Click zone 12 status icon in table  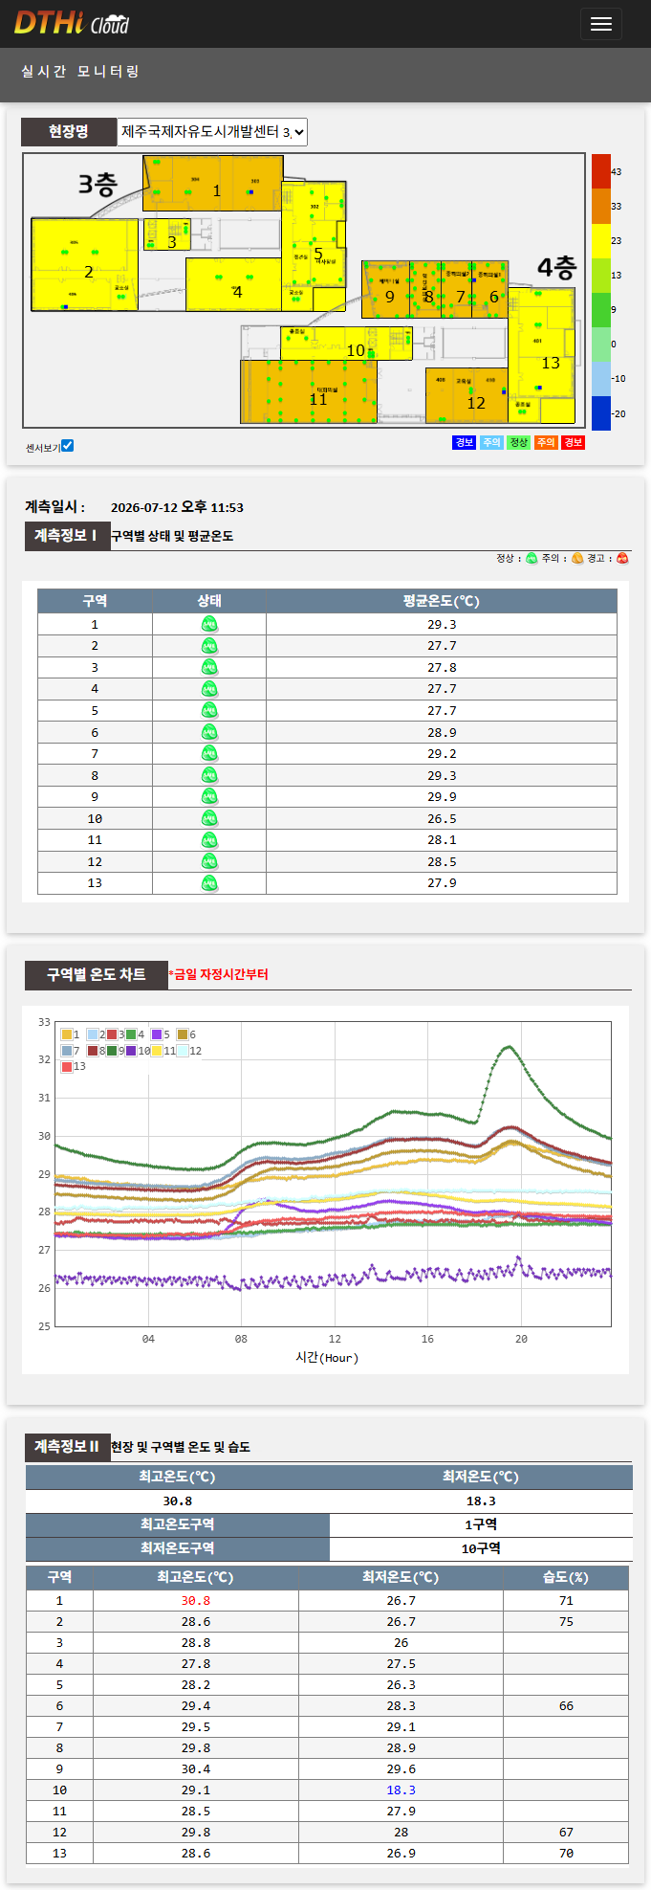(x=209, y=861)
